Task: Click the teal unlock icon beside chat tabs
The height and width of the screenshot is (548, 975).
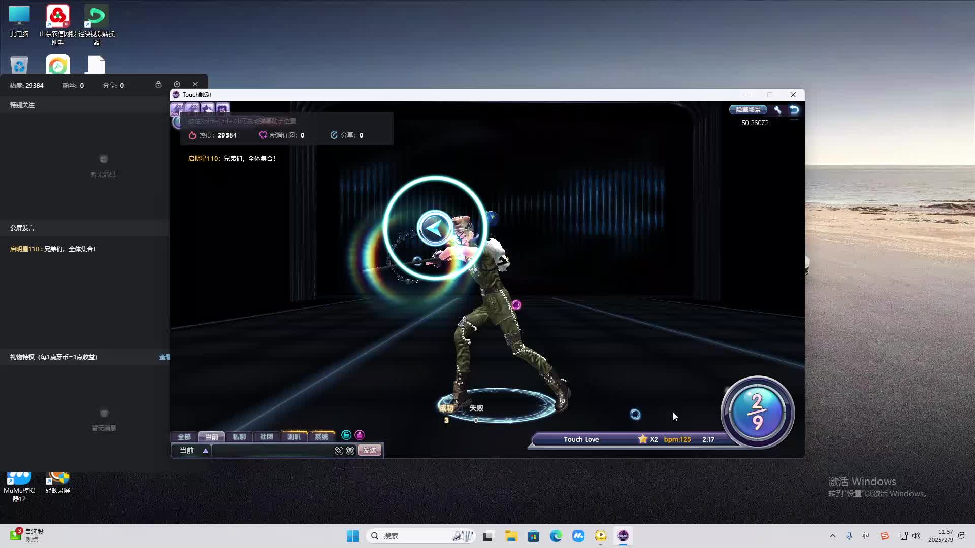Action: (x=346, y=435)
